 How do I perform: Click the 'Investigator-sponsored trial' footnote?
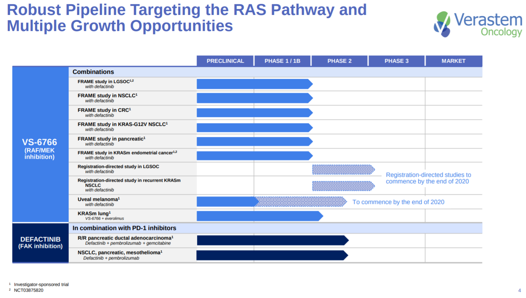point(41,284)
